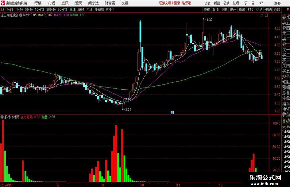The height and width of the screenshot is (187, 290).
Task: Click the 通达信 red app logo
Action: [2, 3]
